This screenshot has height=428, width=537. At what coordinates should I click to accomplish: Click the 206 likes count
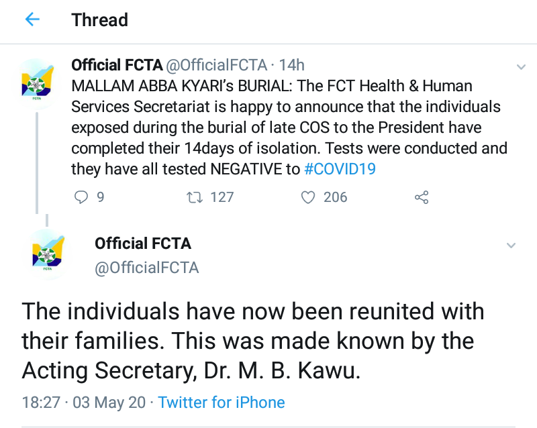point(335,197)
